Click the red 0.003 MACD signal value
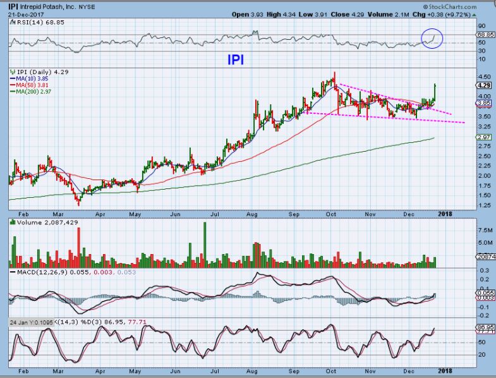The height and width of the screenshot is (378, 496). (x=104, y=272)
